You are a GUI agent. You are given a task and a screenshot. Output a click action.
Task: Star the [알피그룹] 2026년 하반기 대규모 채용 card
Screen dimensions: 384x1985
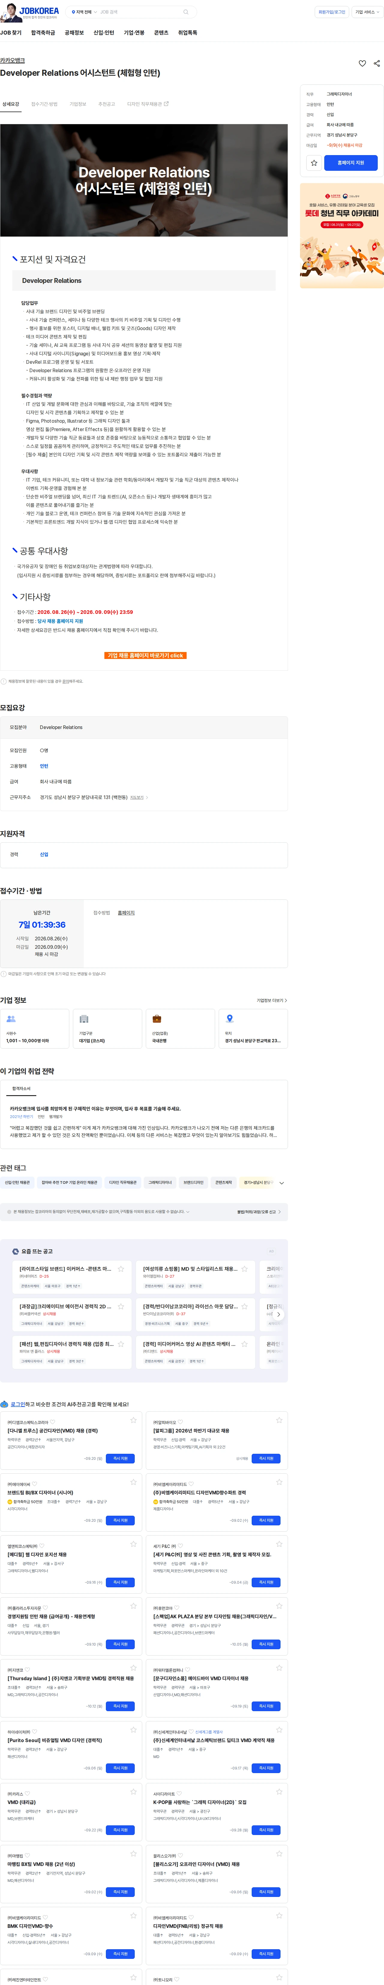click(x=279, y=1420)
